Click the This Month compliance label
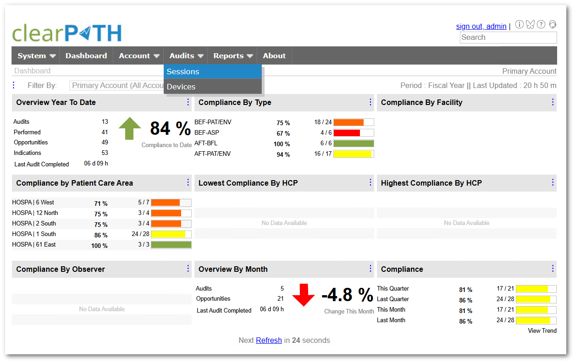The height and width of the screenshot is (363, 575). coord(391,310)
